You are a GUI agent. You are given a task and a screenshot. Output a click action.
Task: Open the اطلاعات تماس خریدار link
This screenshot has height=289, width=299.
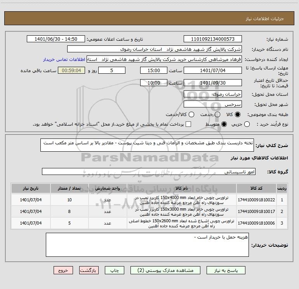(64, 59)
